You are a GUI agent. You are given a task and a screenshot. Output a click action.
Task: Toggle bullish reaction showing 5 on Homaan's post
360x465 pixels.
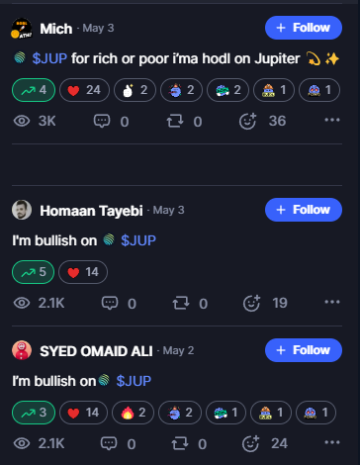(x=33, y=272)
